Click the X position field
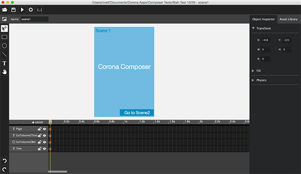 pyautogui.click(x=265, y=40)
